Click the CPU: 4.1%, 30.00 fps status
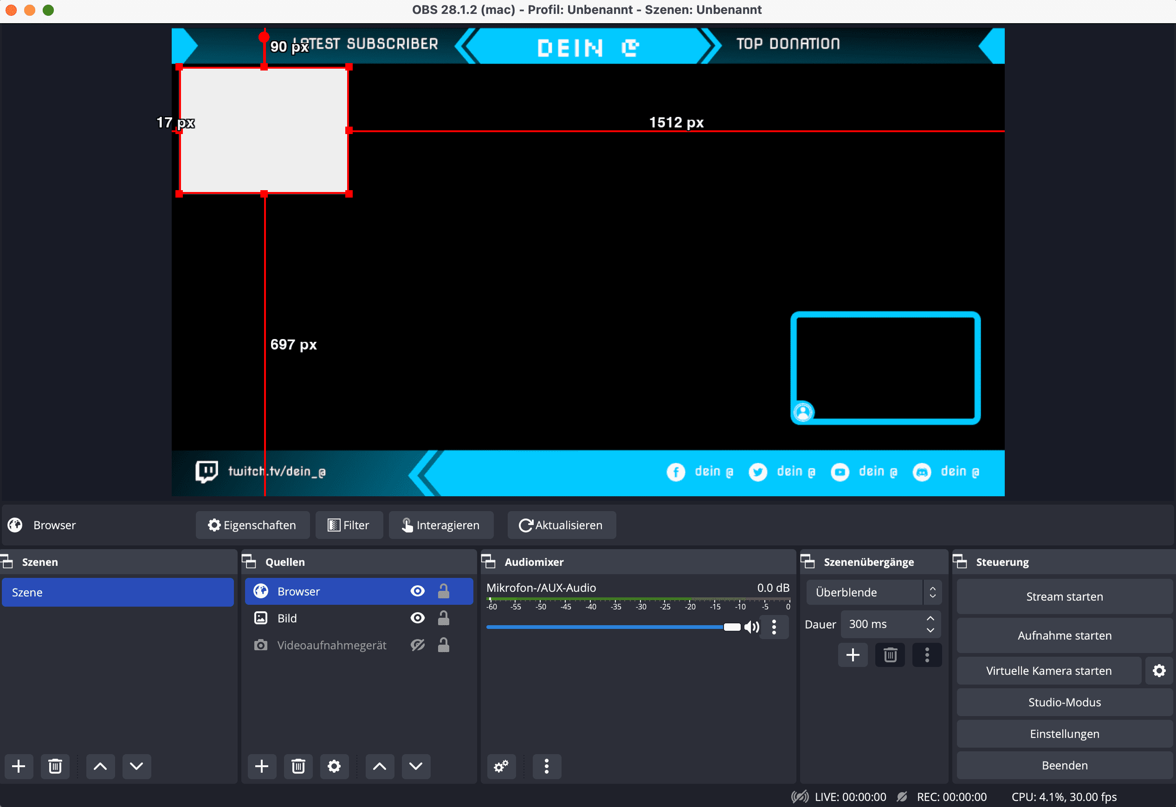The height and width of the screenshot is (807, 1176). point(1064,797)
